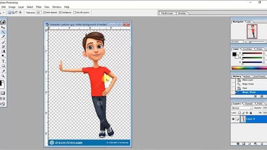
Task: Create new document from current state icon
Action: [255, 96]
